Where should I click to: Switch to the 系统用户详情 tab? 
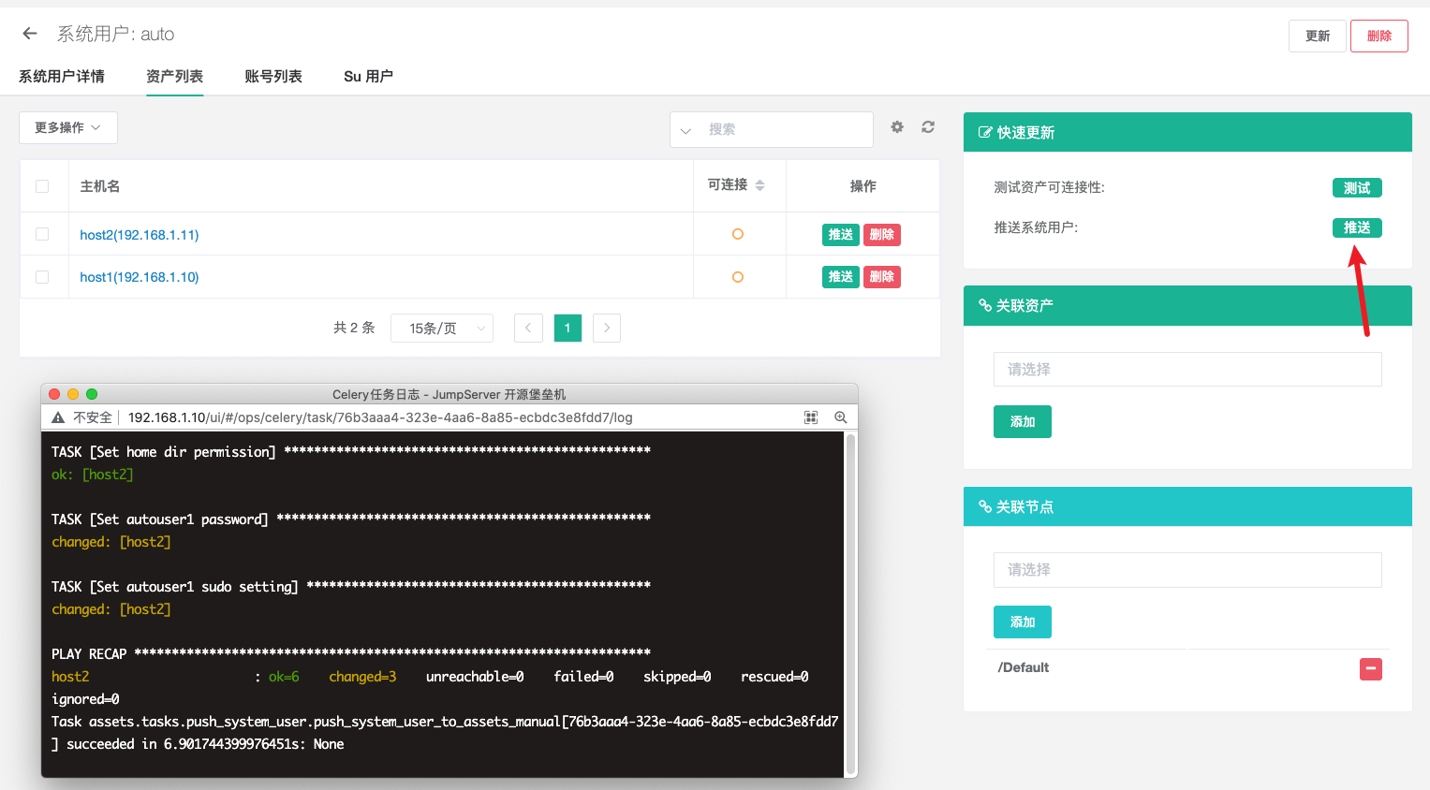pos(62,77)
